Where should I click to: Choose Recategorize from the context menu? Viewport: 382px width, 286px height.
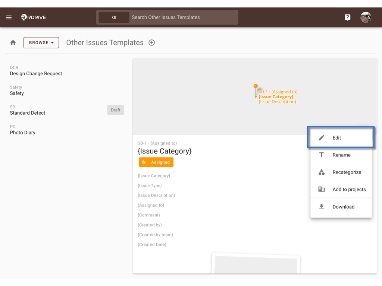[x=341, y=172]
